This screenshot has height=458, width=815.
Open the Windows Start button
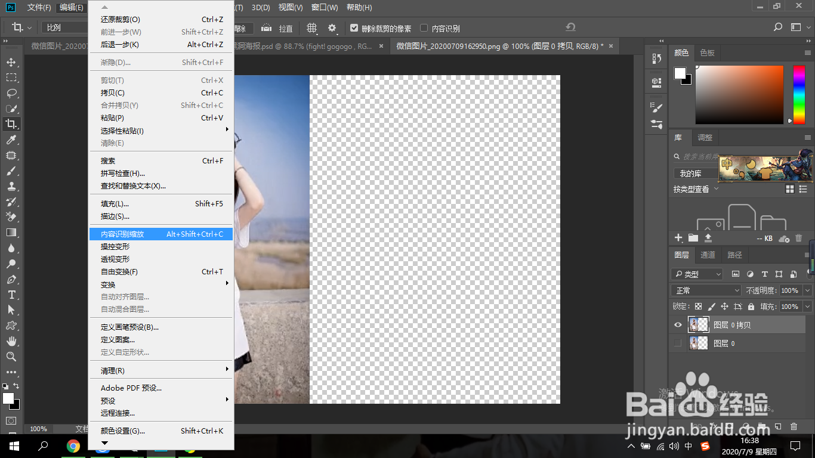pyautogui.click(x=13, y=445)
